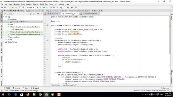Click the Sync/Reload from disk icon
Screen dimensions: 173x97
click(x=8, y=8)
